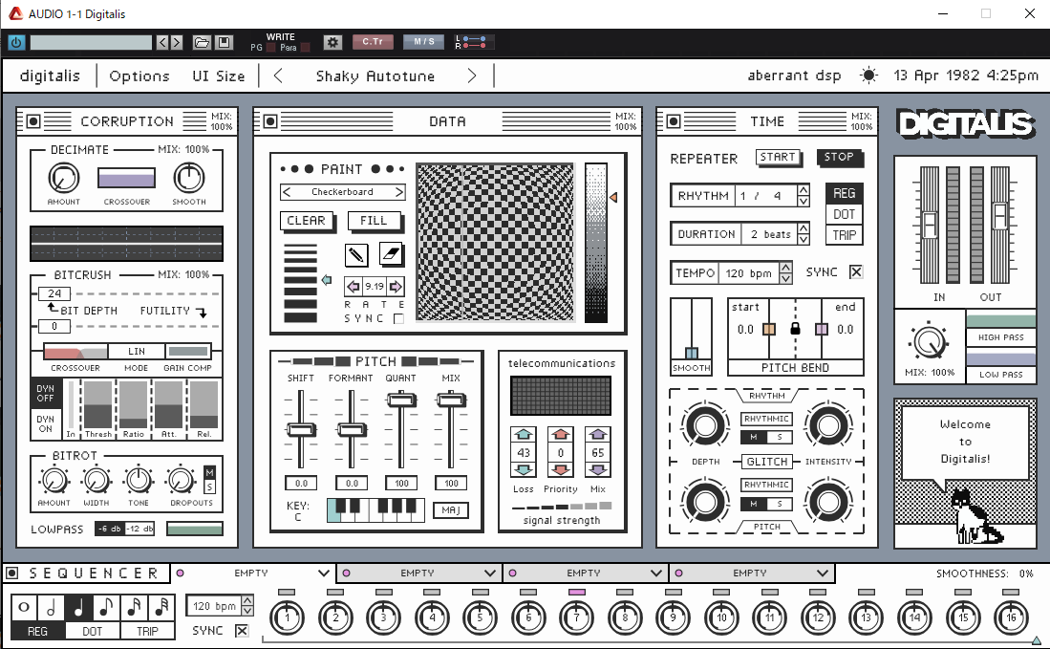Decrease paint rate with left arrow
The width and height of the screenshot is (1050, 649).
(x=353, y=287)
